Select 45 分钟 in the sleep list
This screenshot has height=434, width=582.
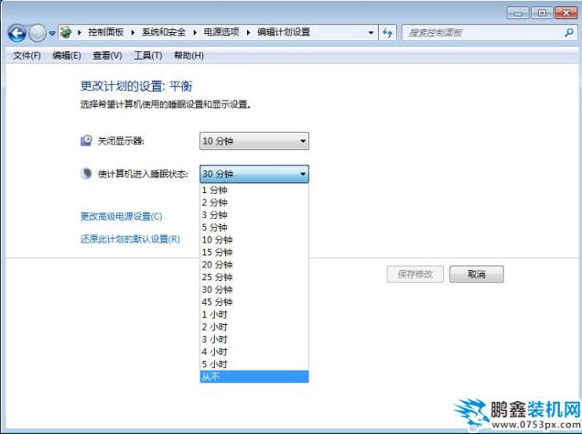(x=254, y=302)
